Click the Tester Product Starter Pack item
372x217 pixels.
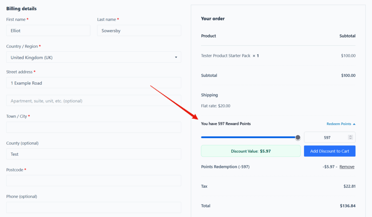(x=226, y=56)
